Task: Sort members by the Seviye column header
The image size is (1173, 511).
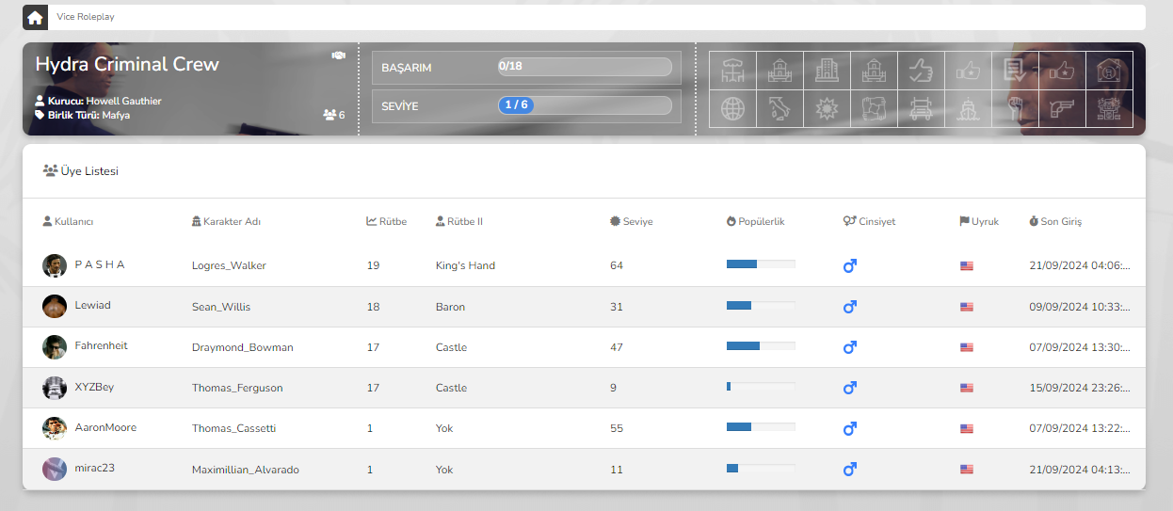Action: (636, 222)
